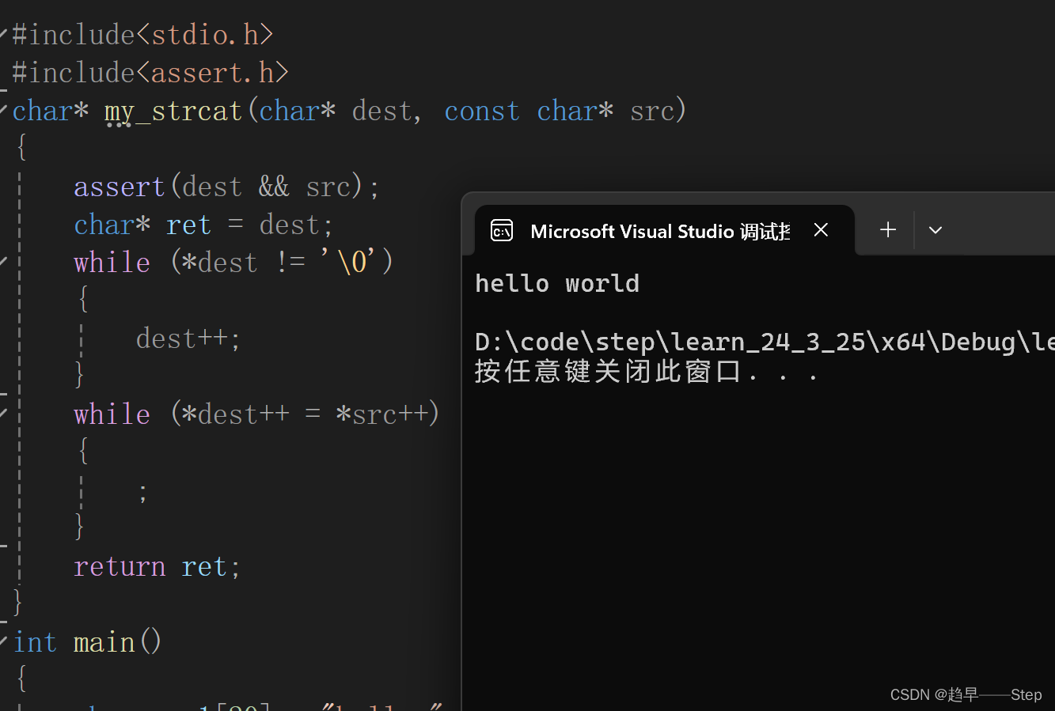
Task: Collapse the int main() function fold arrow
Action: coord(4,641)
